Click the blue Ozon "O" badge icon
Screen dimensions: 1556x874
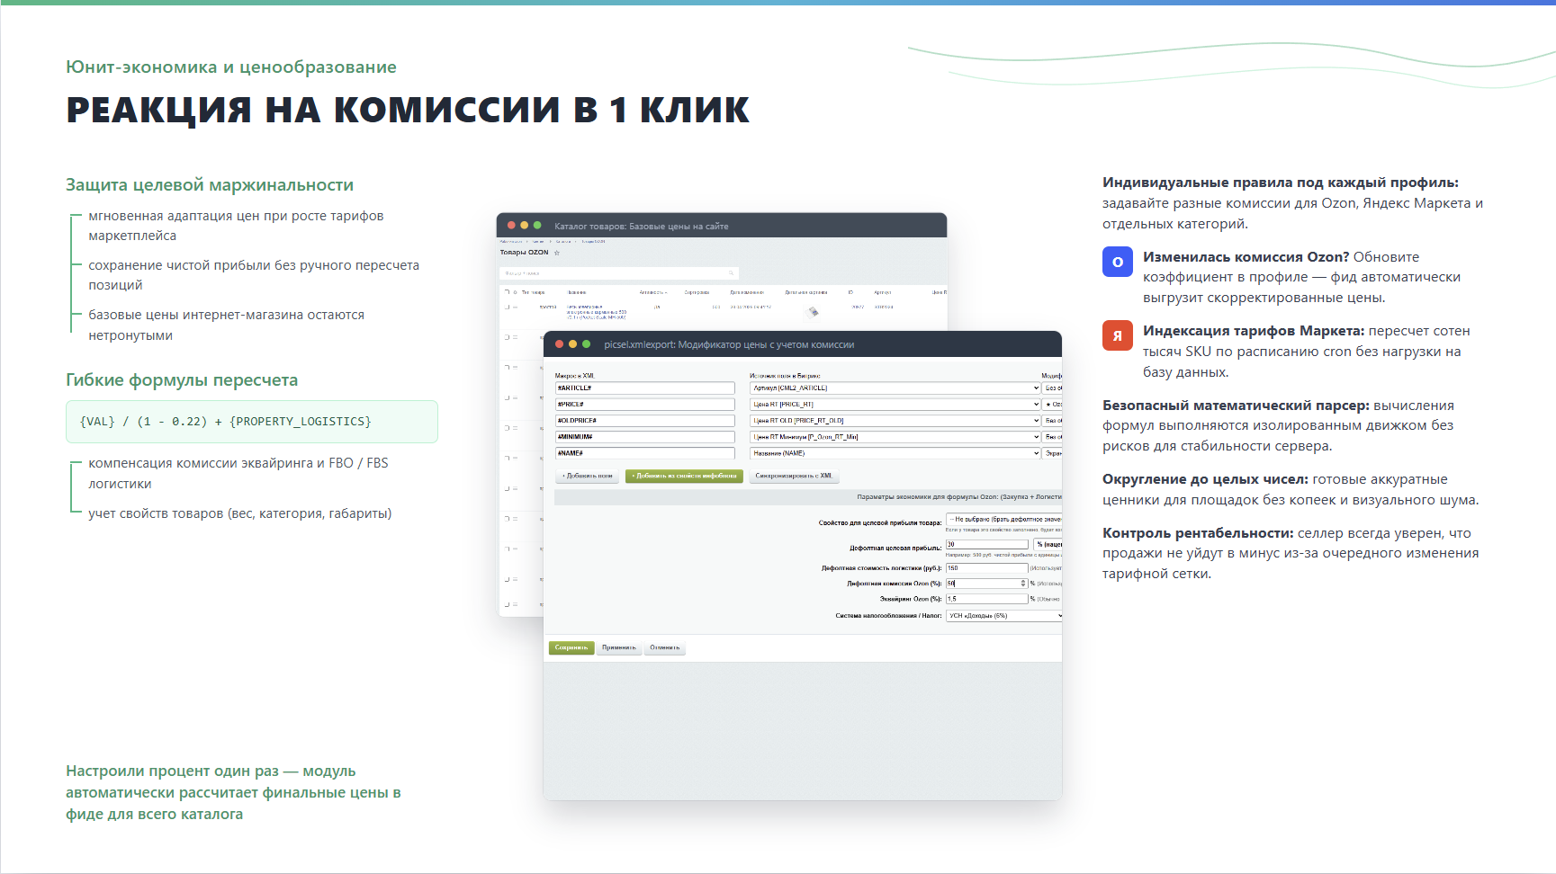pos(1118,262)
